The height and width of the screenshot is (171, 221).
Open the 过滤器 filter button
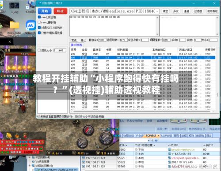pos(198,11)
